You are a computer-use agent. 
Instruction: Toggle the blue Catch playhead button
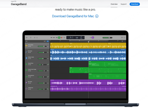point(48,41)
